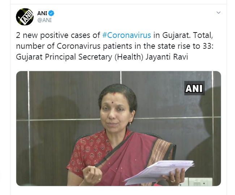Screen dimensions: 235x195
Task: Visit the @ANI handle profile
Action: (44, 20)
